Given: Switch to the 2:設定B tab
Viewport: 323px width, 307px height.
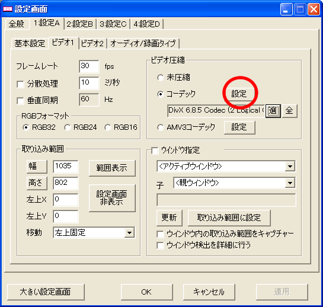Looking at the screenshot, I should tap(80, 24).
